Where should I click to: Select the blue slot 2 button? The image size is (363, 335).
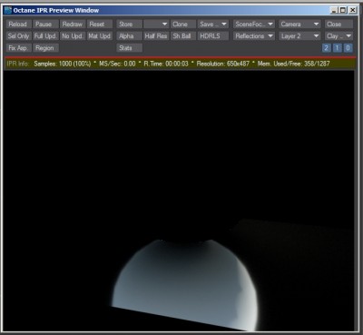tap(326, 48)
